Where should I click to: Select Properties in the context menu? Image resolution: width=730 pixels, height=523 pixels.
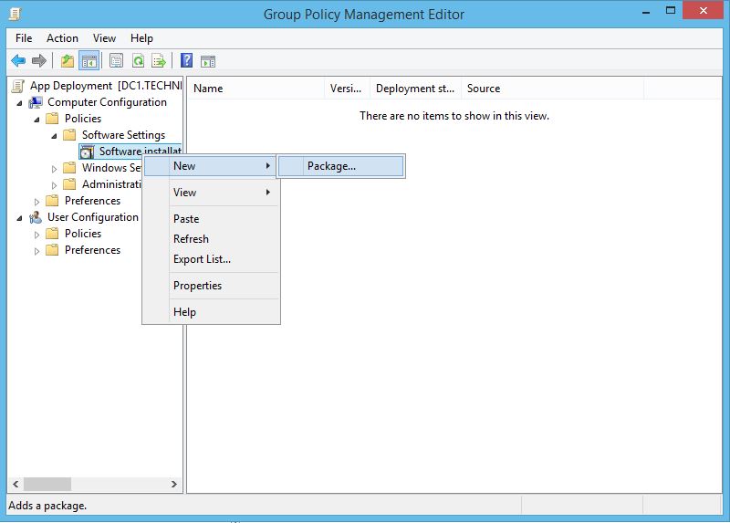[197, 286]
